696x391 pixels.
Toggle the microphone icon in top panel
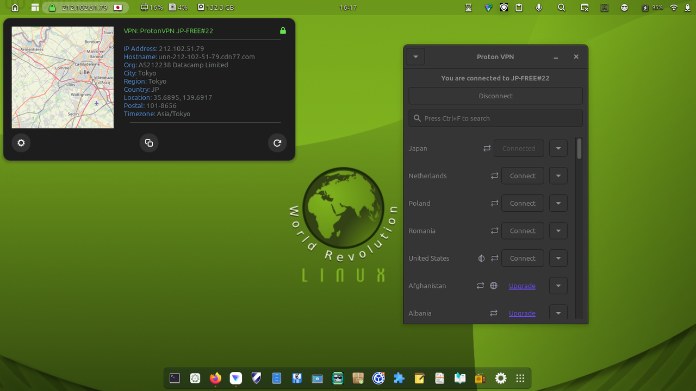tap(539, 8)
